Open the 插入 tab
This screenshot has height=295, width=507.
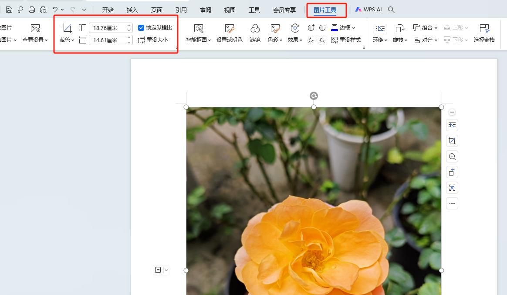132,10
